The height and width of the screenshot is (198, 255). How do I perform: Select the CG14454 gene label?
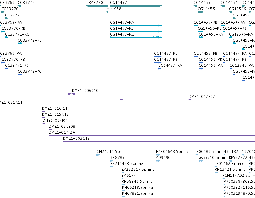(229, 3)
